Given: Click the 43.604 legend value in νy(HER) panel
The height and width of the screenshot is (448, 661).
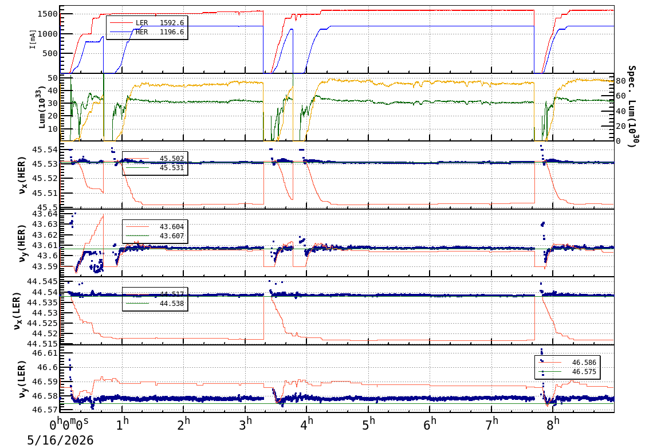Looking at the screenshot, I should 172,227.
